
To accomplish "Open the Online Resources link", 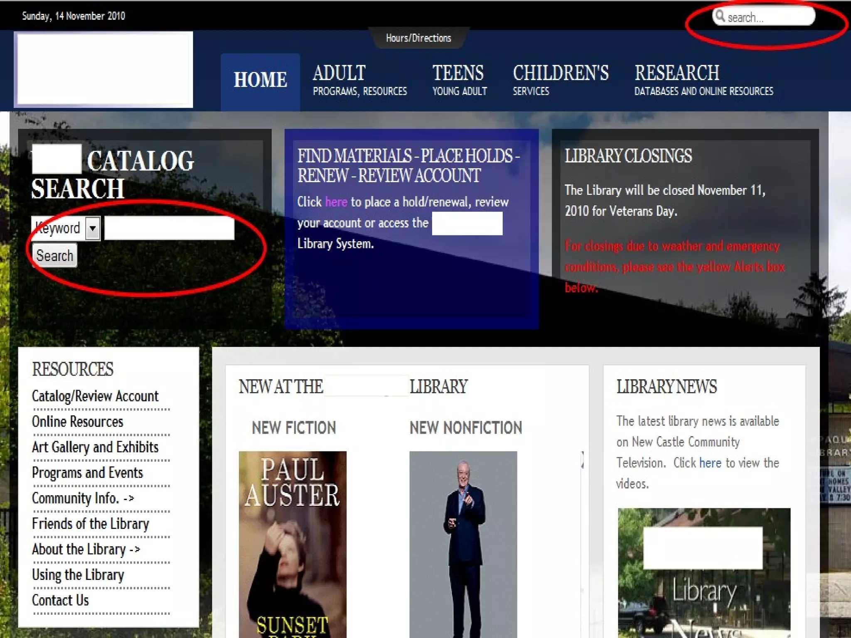I will point(78,422).
